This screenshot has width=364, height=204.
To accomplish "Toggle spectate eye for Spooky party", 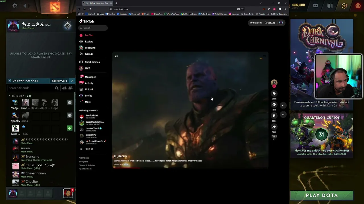I will pos(69,115).
